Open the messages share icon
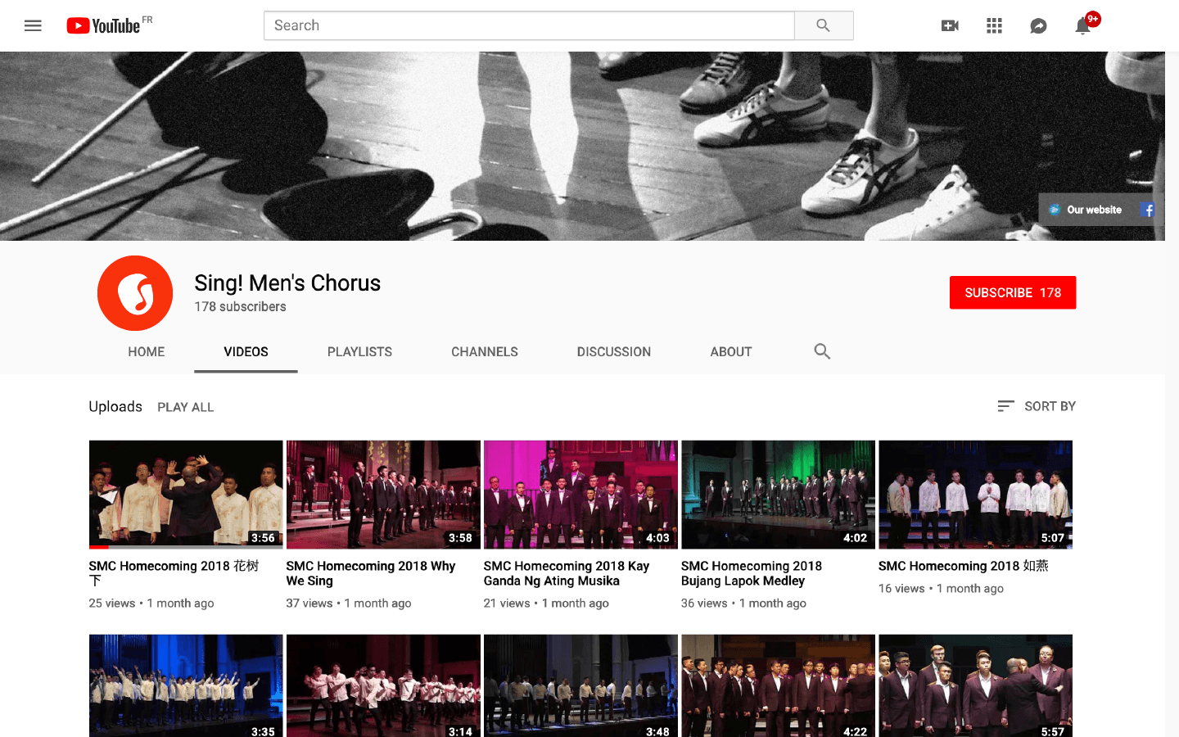1179x737 pixels. [x=1038, y=25]
